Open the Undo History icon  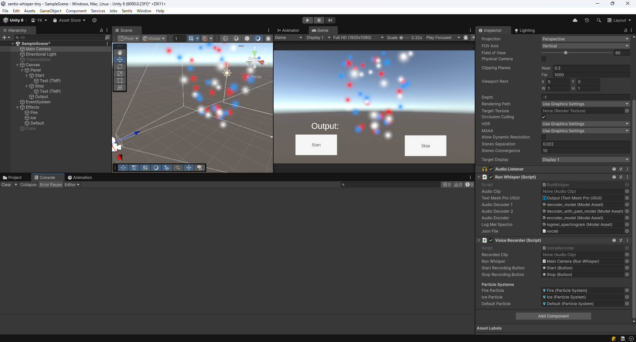[587, 20]
